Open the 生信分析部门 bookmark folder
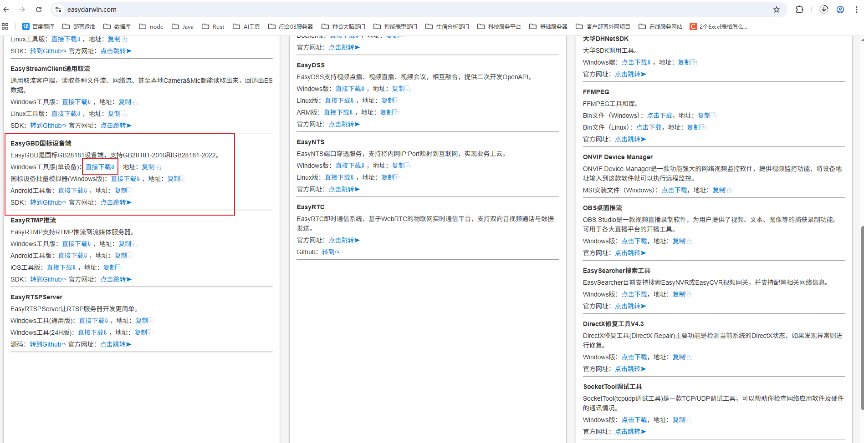This screenshot has width=864, height=443. click(x=447, y=26)
